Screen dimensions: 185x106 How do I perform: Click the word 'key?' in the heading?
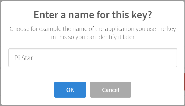tap(142, 15)
